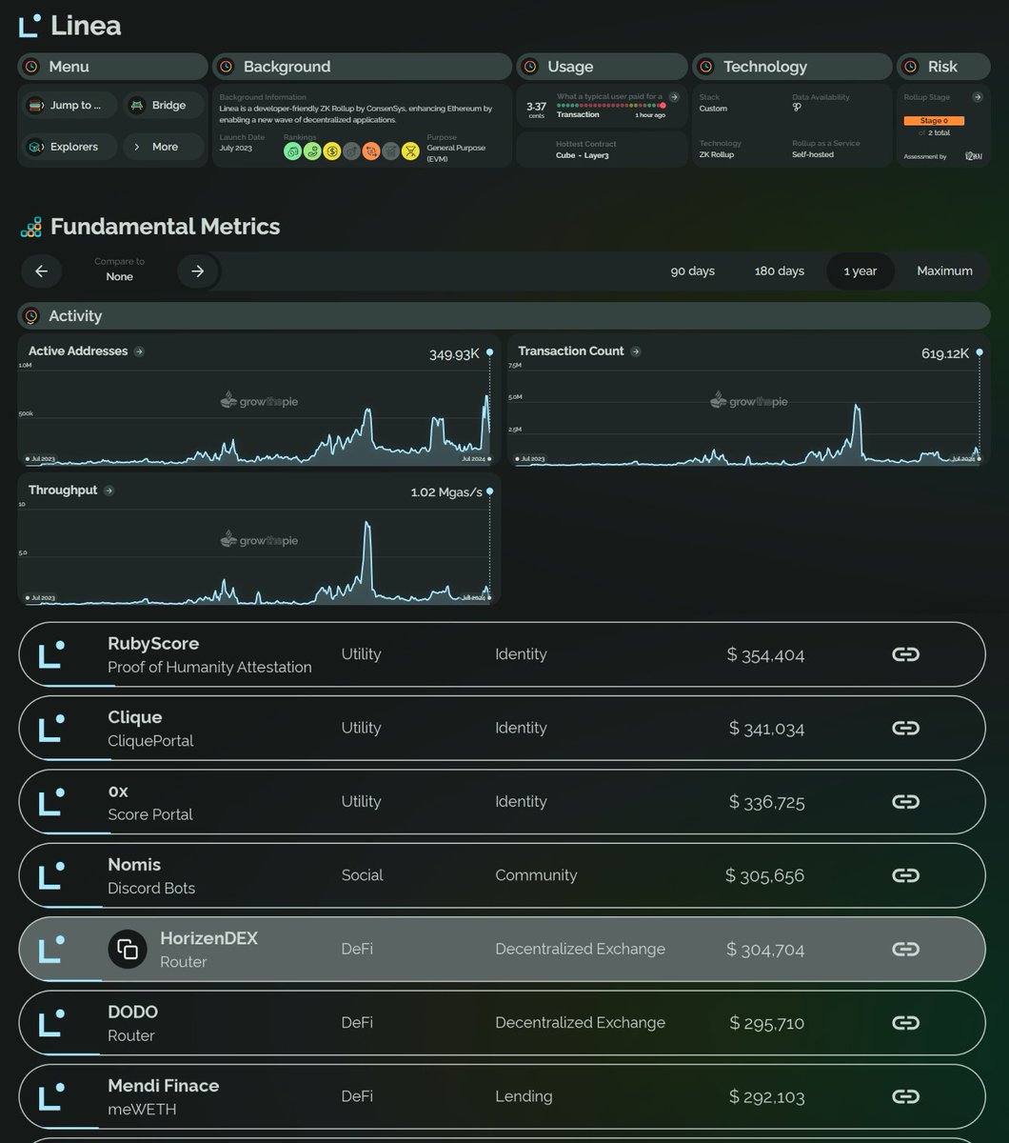Open the HorizenDEX contract link icon

(905, 949)
